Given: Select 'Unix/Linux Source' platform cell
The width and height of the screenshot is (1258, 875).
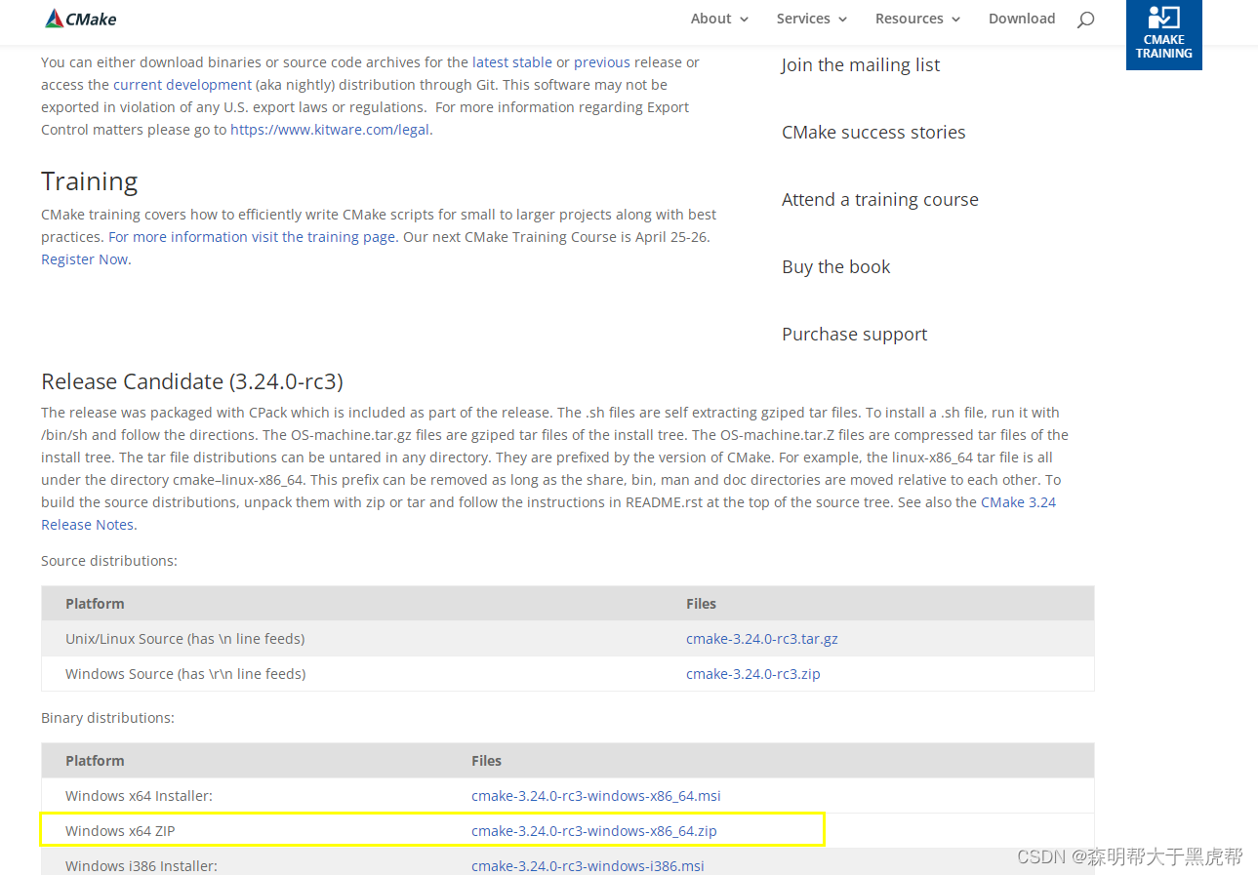Looking at the screenshot, I should coord(185,639).
